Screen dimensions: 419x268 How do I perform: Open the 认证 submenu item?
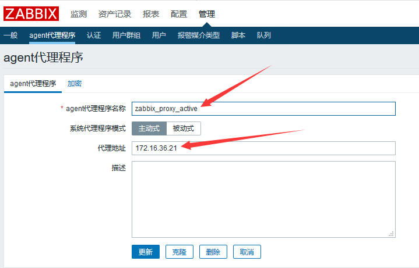tap(94, 35)
